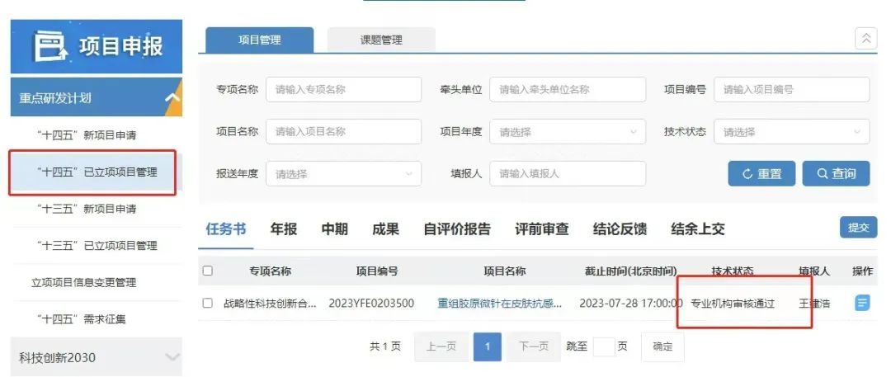Click the 专项名称 input field

(x=343, y=90)
